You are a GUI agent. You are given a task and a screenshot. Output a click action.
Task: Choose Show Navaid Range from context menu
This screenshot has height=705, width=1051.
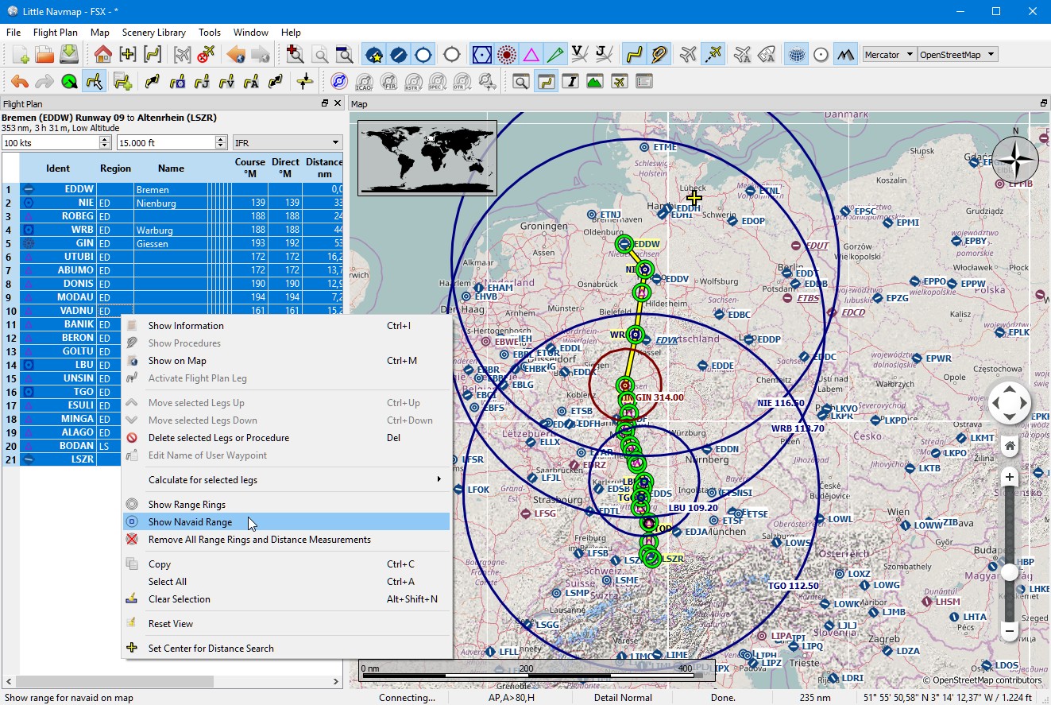tap(287, 522)
